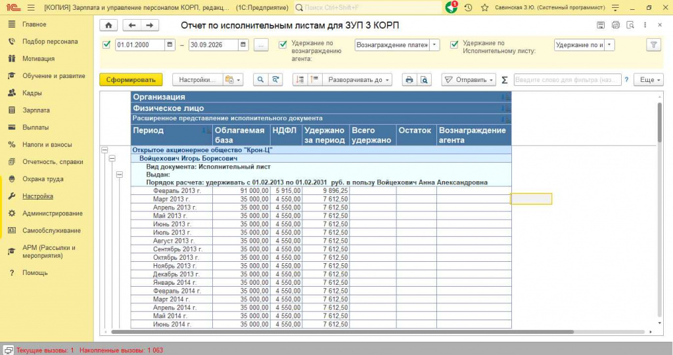Expand the Разворачивать до dropdown
This screenshot has height=355, width=673.
pos(357,80)
